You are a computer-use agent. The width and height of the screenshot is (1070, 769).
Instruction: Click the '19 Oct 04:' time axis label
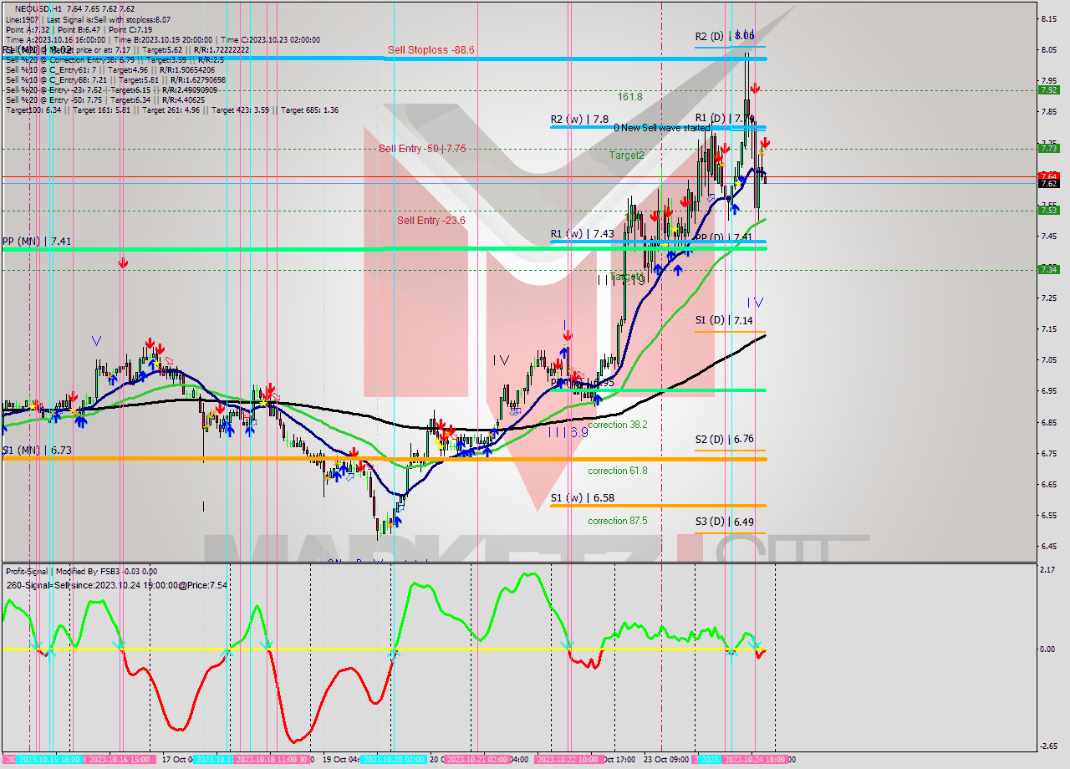tap(341, 760)
